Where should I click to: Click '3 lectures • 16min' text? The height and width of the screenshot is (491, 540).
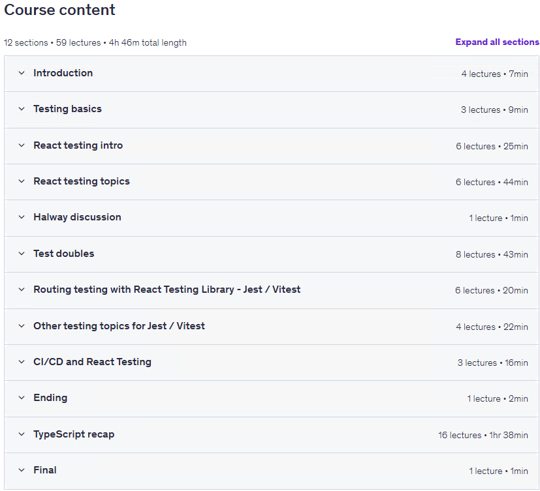tap(492, 363)
